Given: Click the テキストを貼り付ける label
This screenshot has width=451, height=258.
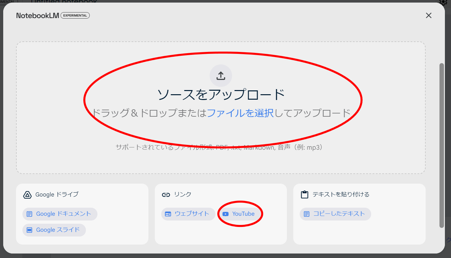Looking at the screenshot, I should (341, 194).
